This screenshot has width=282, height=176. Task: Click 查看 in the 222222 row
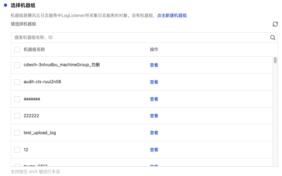(x=154, y=116)
